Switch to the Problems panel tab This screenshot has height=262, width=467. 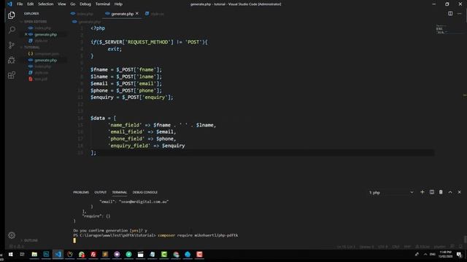point(81,192)
